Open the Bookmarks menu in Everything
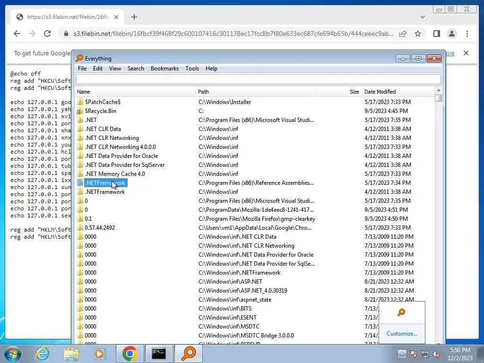This screenshot has height=363, width=484. tap(164, 69)
